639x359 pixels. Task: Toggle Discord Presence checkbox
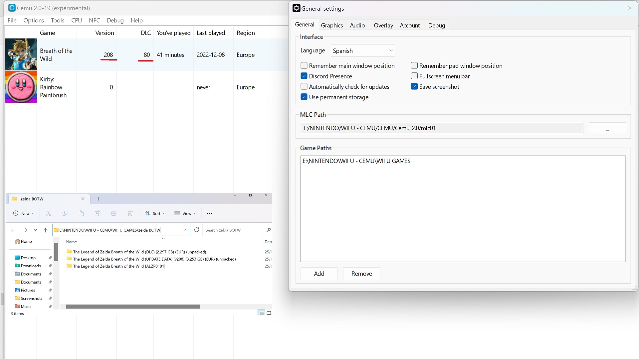pyautogui.click(x=304, y=76)
